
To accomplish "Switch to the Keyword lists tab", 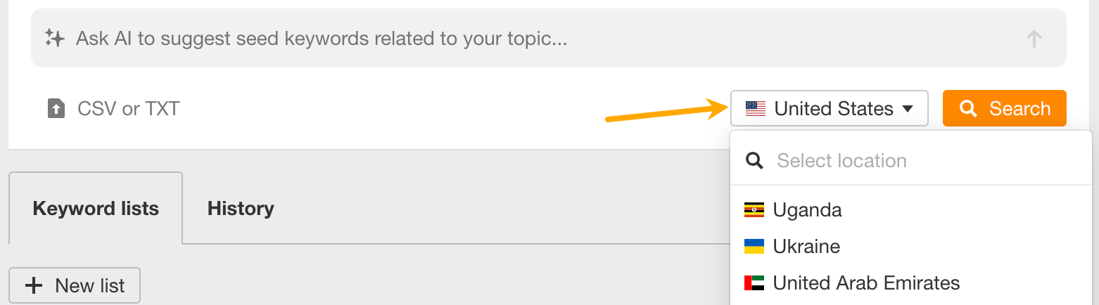I will [x=96, y=209].
